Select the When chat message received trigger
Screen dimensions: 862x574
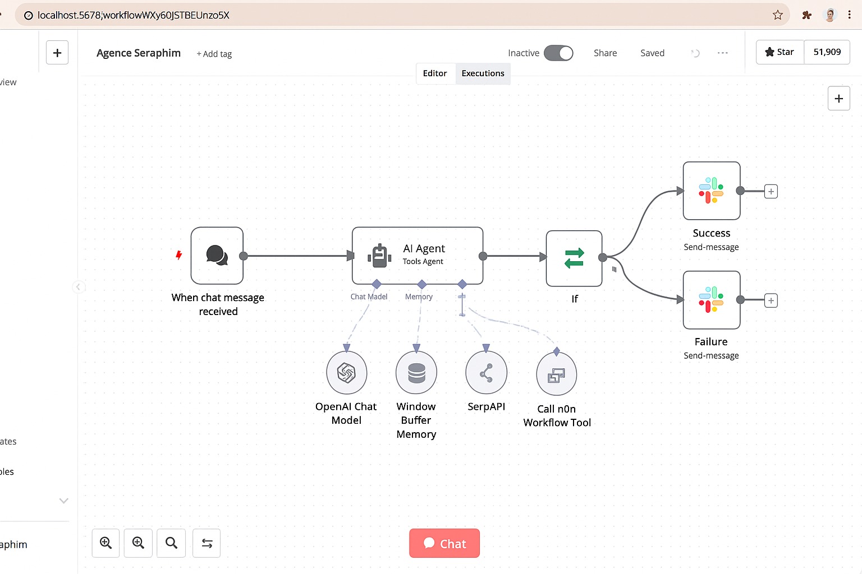click(217, 255)
